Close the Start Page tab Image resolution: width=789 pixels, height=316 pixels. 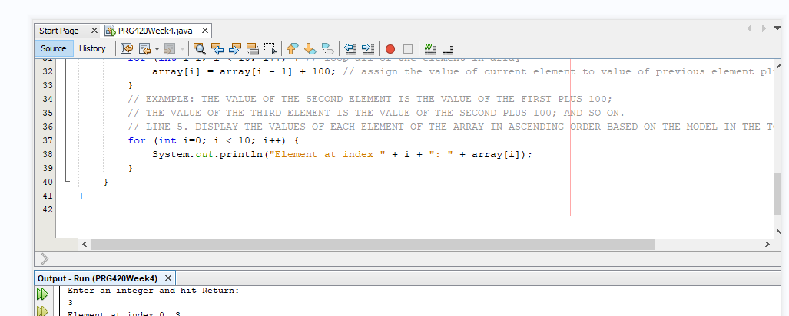click(94, 31)
